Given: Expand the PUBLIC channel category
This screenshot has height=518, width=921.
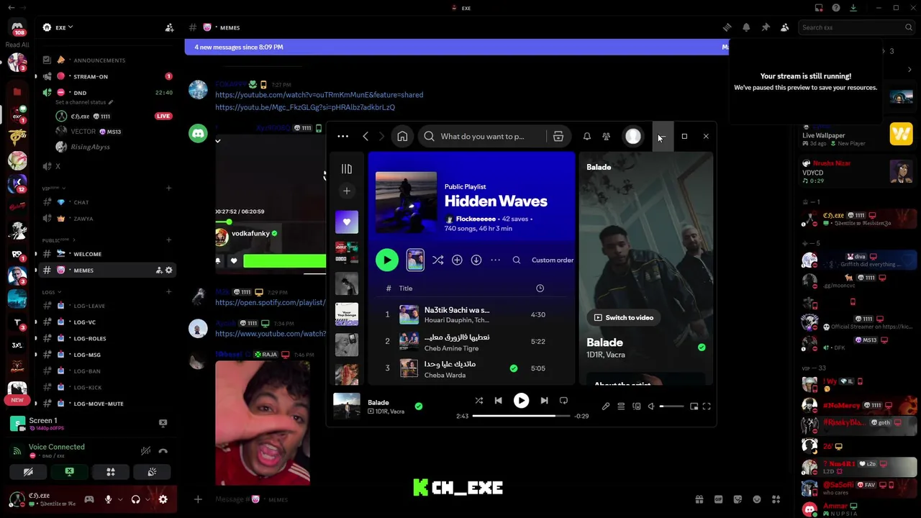Looking at the screenshot, I should [x=59, y=240].
